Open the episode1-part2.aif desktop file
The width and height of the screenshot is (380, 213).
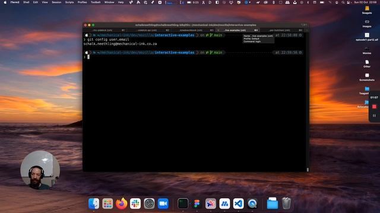tap(367, 37)
